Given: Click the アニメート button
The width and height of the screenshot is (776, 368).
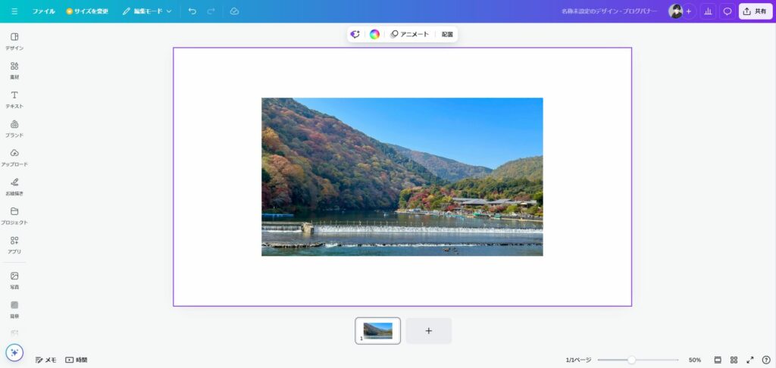Looking at the screenshot, I should click(x=410, y=34).
